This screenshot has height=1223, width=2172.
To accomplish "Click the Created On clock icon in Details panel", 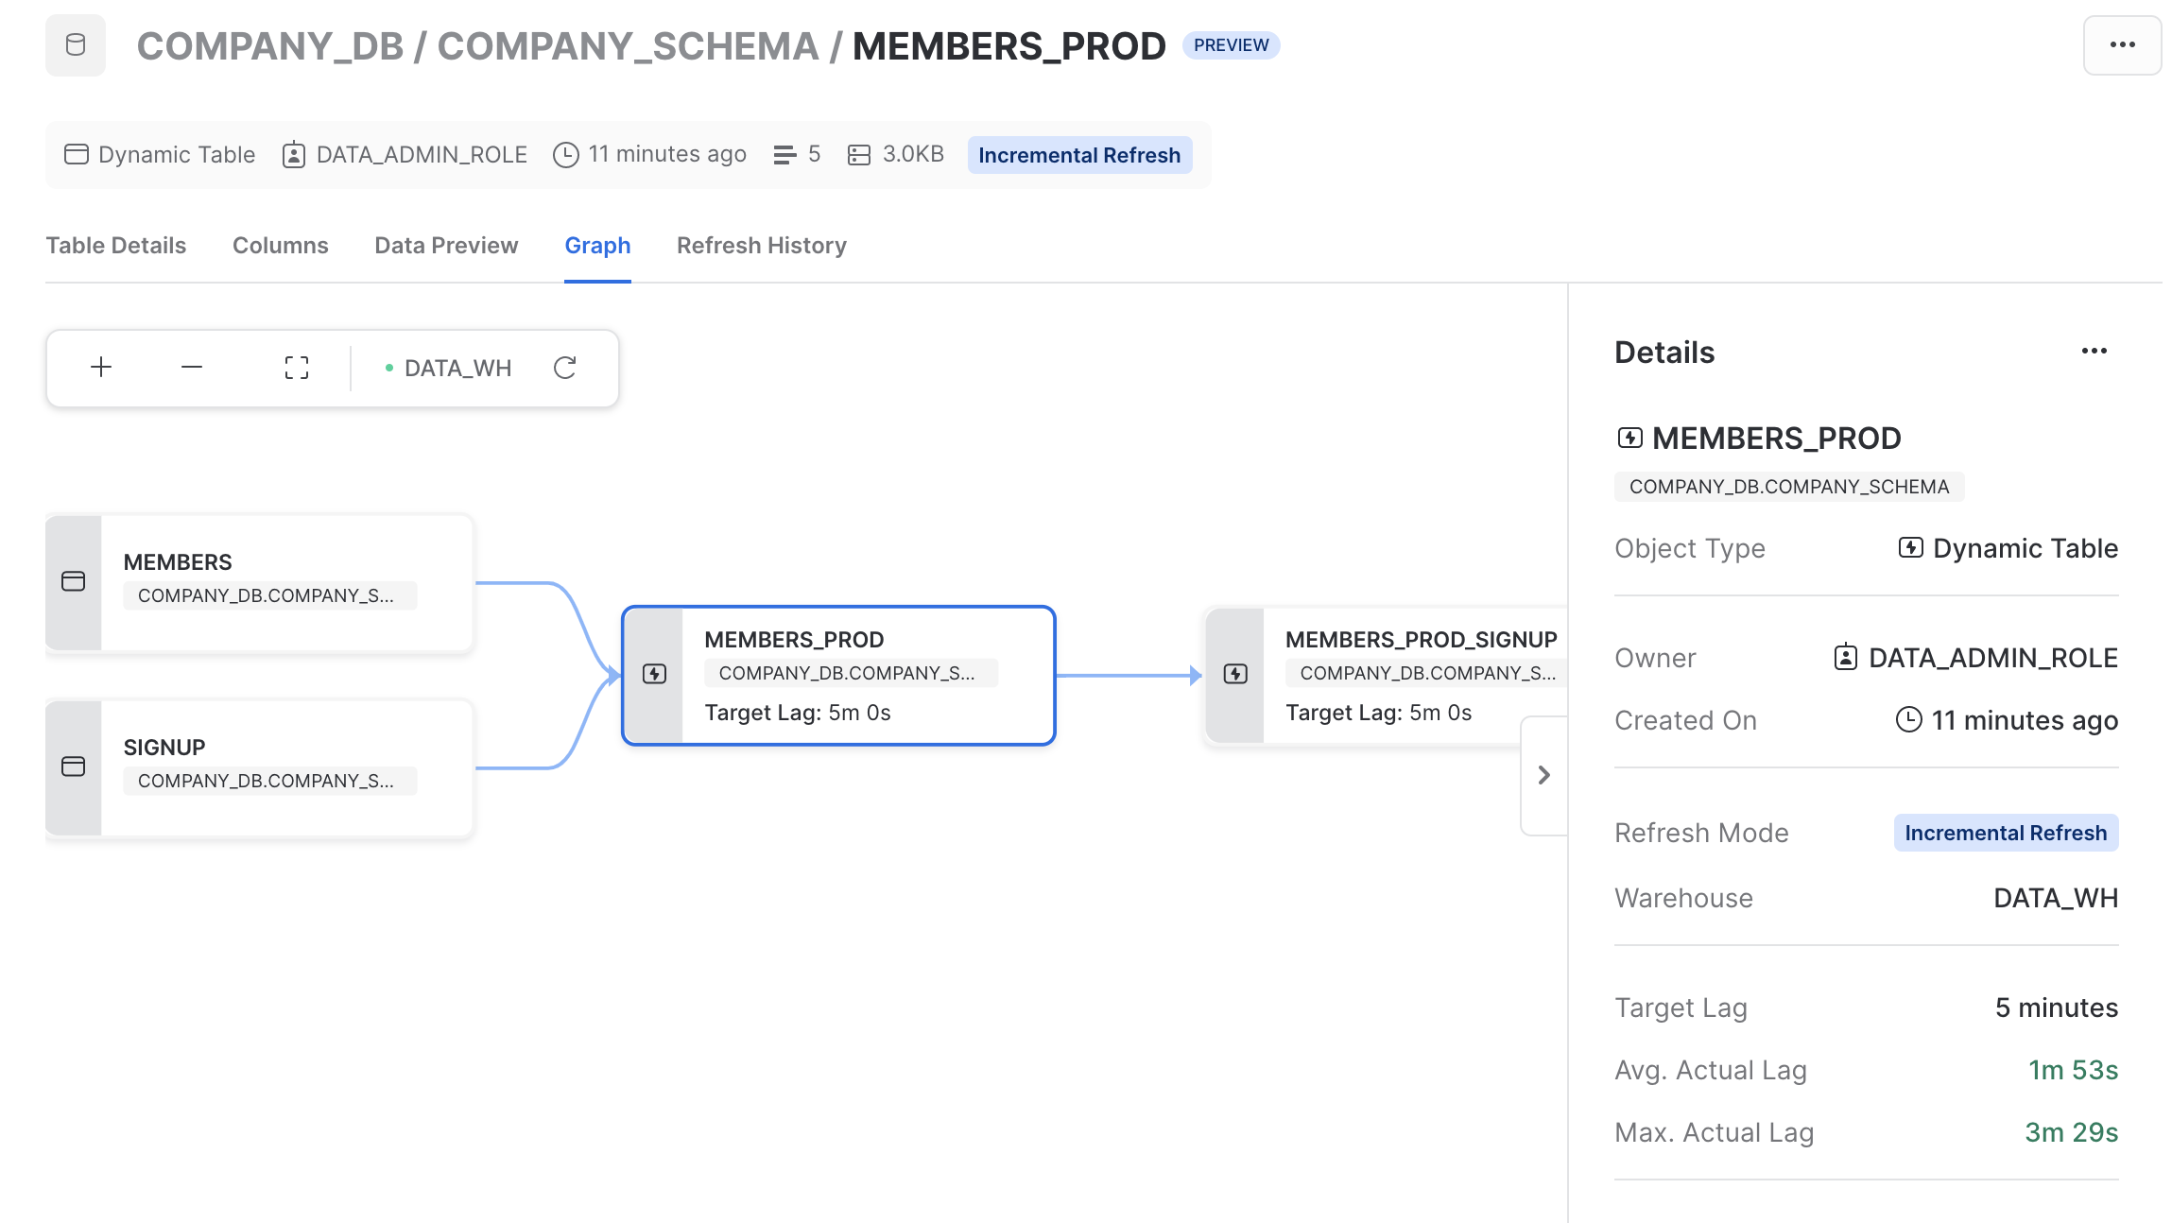I will click(x=1908, y=722).
